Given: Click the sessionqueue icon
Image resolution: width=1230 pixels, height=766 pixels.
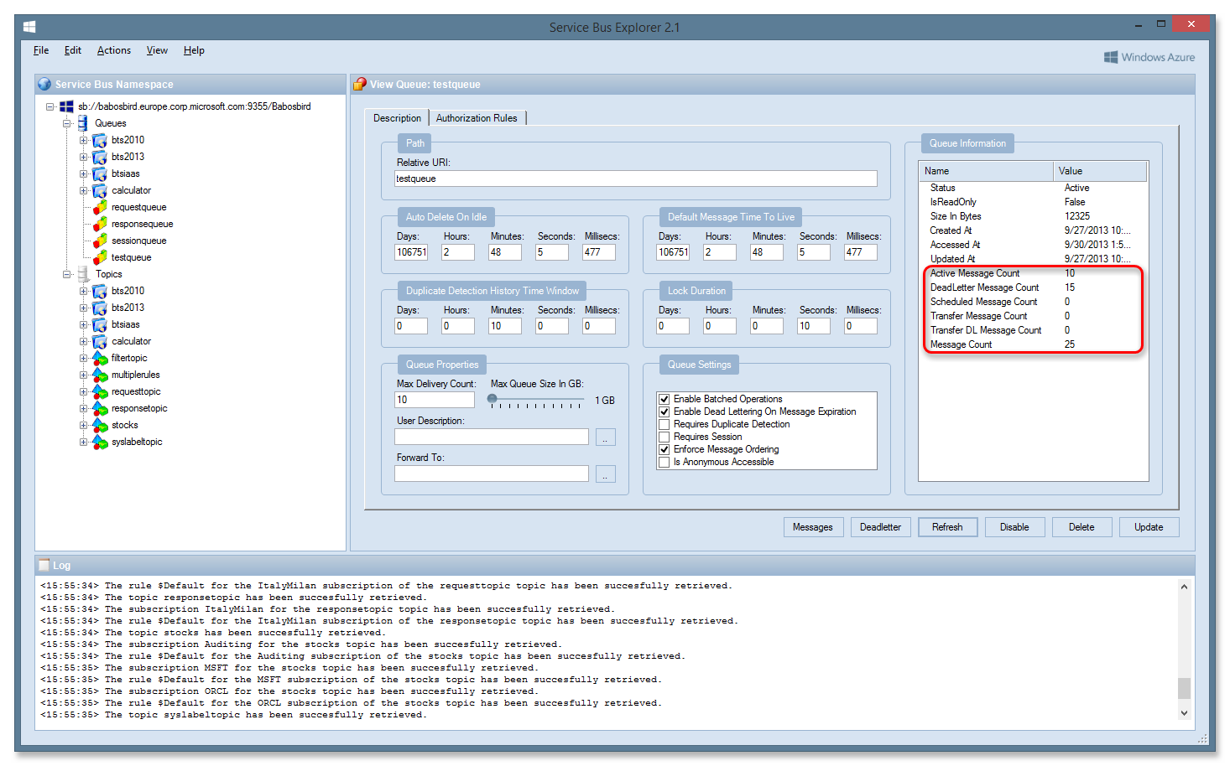Looking at the screenshot, I should 100,241.
